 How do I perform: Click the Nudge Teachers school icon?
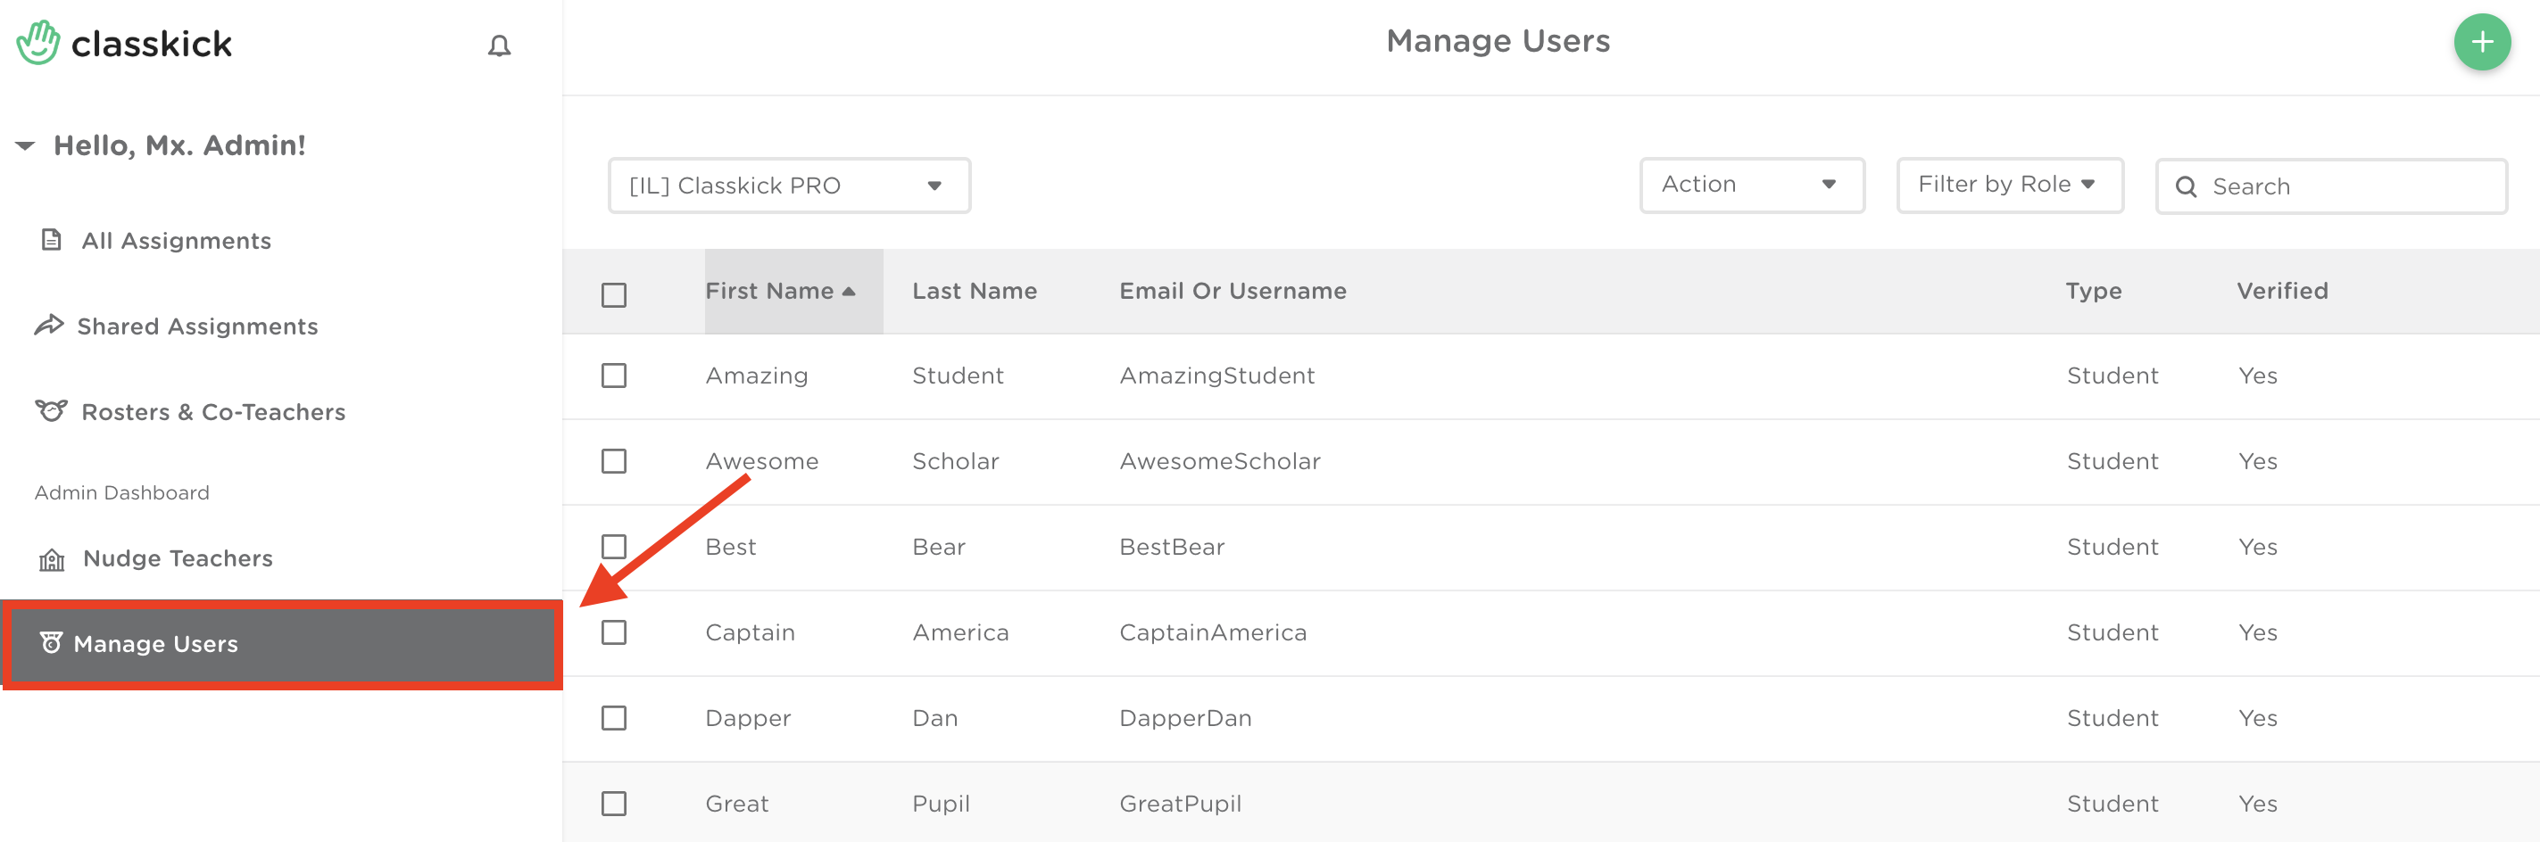coord(51,559)
